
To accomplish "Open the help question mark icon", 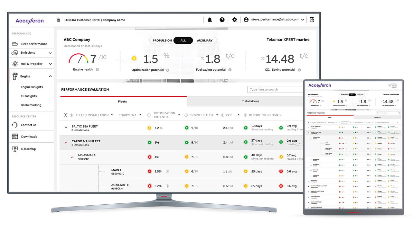I will pyautogui.click(x=222, y=20).
